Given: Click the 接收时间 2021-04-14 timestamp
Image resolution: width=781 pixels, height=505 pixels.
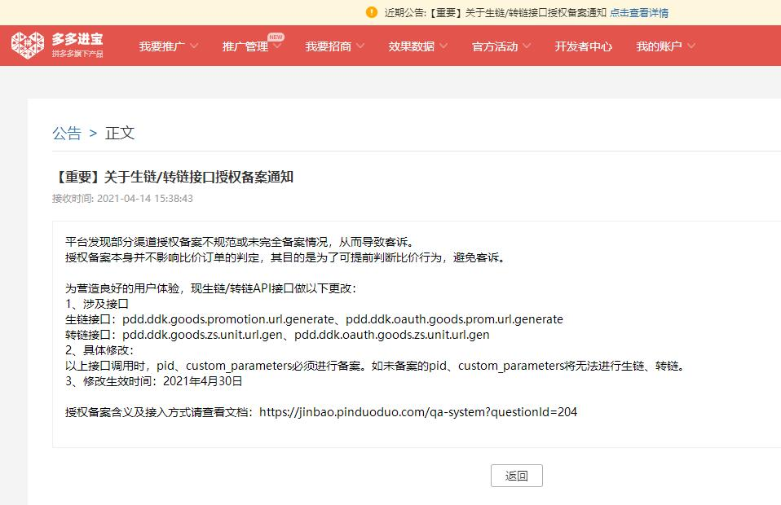Looking at the screenshot, I should [x=122, y=198].
